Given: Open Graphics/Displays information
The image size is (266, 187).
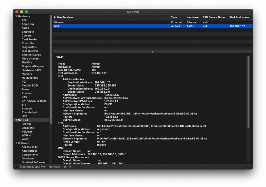Looking at the screenshot, I should click(33, 66).
